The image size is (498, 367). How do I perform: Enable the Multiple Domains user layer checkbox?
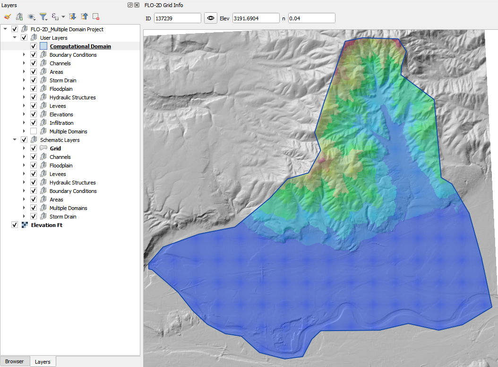[x=34, y=131]
